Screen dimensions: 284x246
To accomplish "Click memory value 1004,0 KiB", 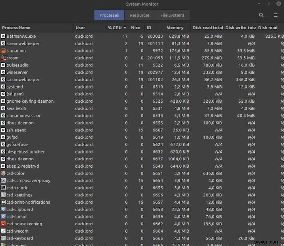I will pos(179,159).
